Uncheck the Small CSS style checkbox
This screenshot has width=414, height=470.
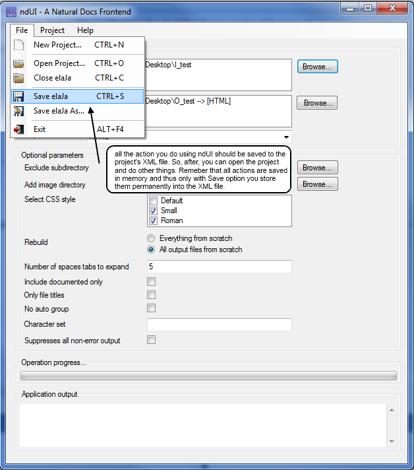tap(153, 211)
